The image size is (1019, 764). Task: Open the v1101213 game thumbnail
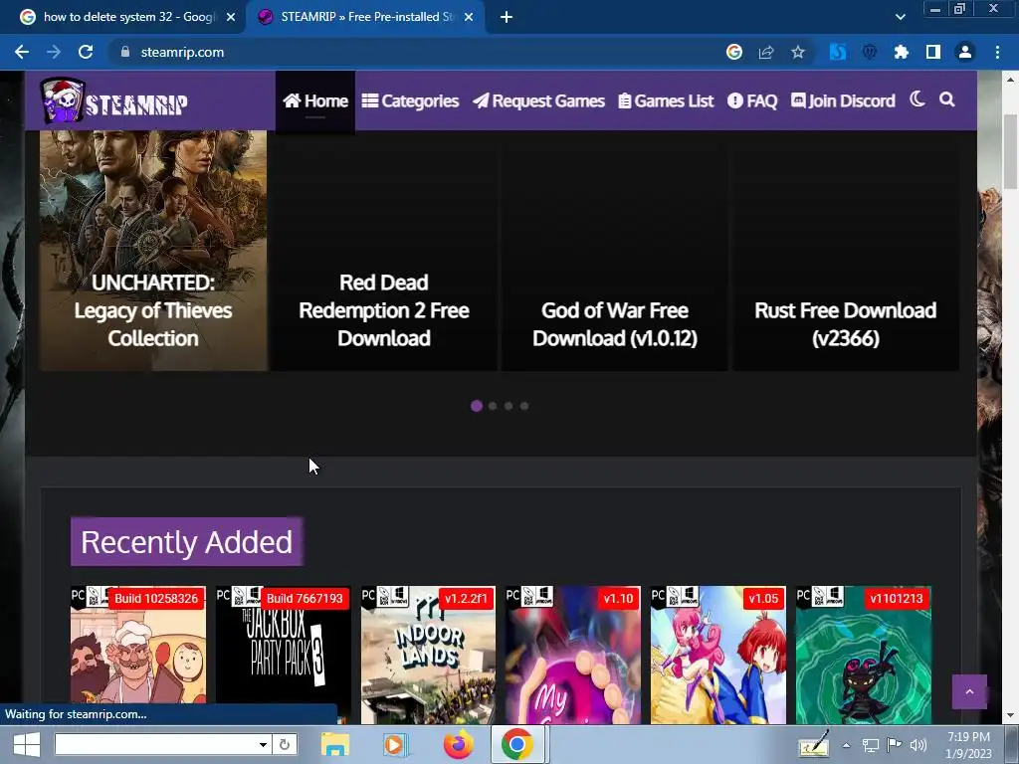coord(864,655)
